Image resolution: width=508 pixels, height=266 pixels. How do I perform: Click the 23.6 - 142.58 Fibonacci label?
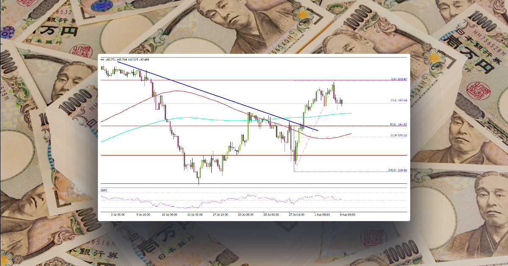tap(400, 100)
